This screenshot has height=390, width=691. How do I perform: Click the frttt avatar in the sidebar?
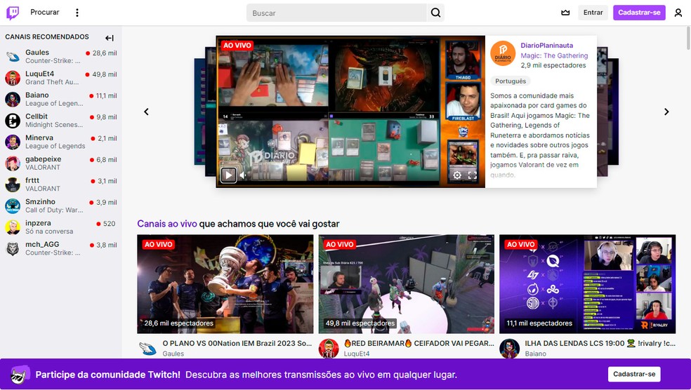pos(13,184)
